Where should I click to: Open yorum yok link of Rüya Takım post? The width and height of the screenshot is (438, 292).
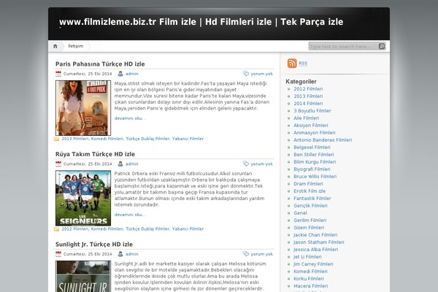(x=262, y=164)
